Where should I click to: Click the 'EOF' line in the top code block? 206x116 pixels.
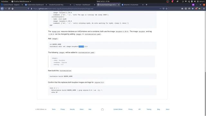51,25
